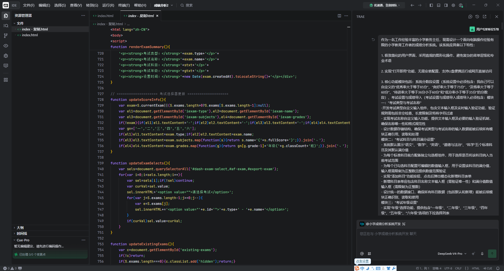Screen dimensions: 504x271
Task: Click the split editor icon
Action: tap(339, 16)
